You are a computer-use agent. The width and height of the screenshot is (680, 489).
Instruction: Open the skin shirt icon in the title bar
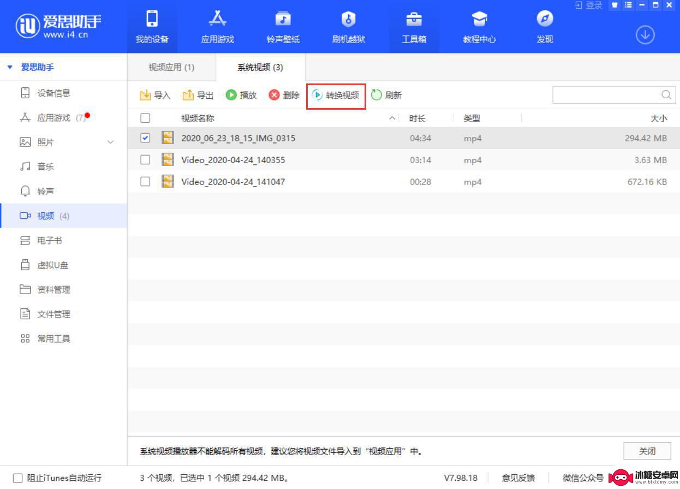(x=615, y=5)
